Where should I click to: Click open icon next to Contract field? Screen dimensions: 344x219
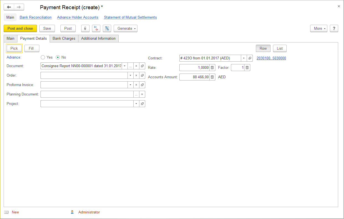coord(250,58)
